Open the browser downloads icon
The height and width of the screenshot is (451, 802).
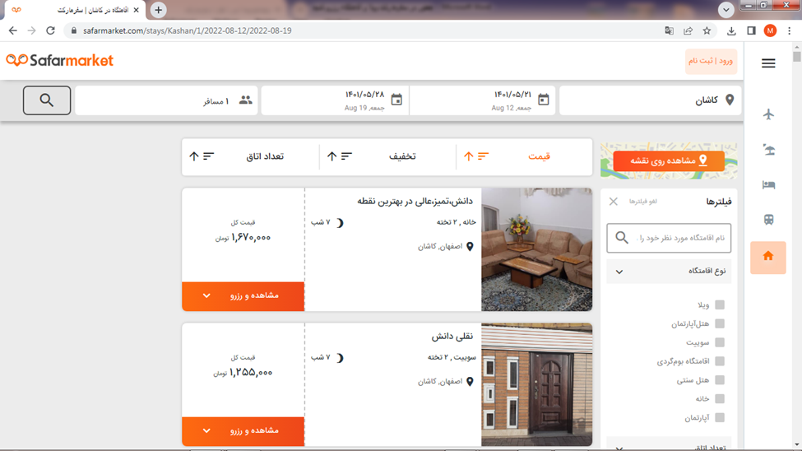point(731,30)
